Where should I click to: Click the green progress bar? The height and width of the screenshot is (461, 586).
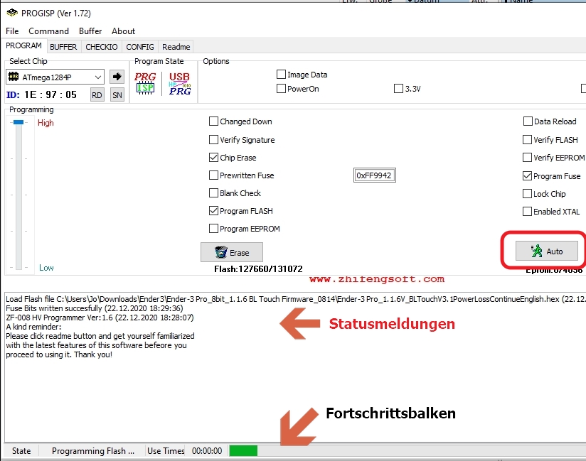pos(243,450)
